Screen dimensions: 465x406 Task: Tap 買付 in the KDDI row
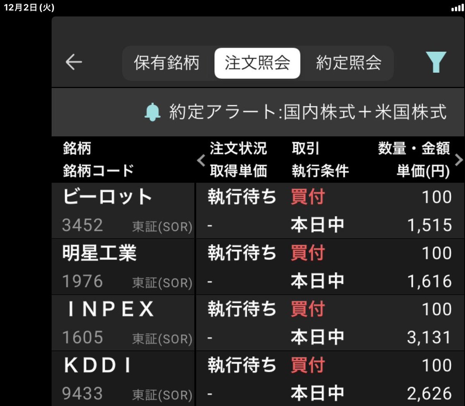pos(308,366)
